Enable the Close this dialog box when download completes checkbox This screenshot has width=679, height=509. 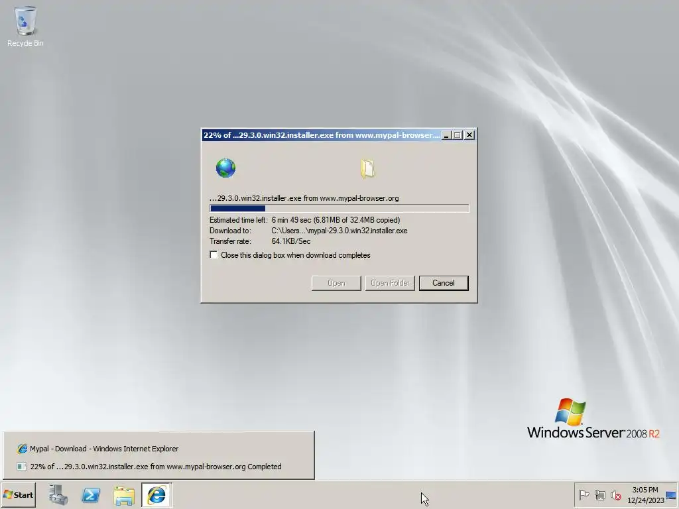click(x=214, y=255)
